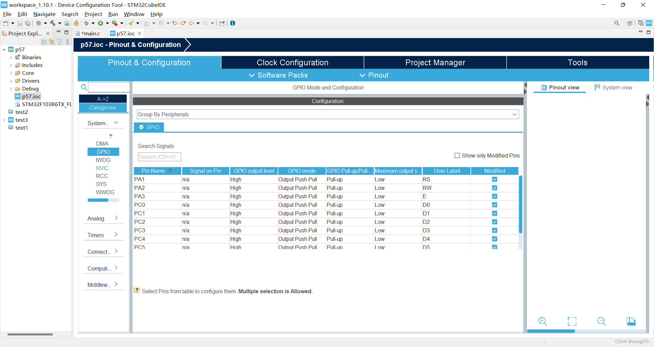
Task: Click the Run with external tools icon
Action: click(115, 23)
